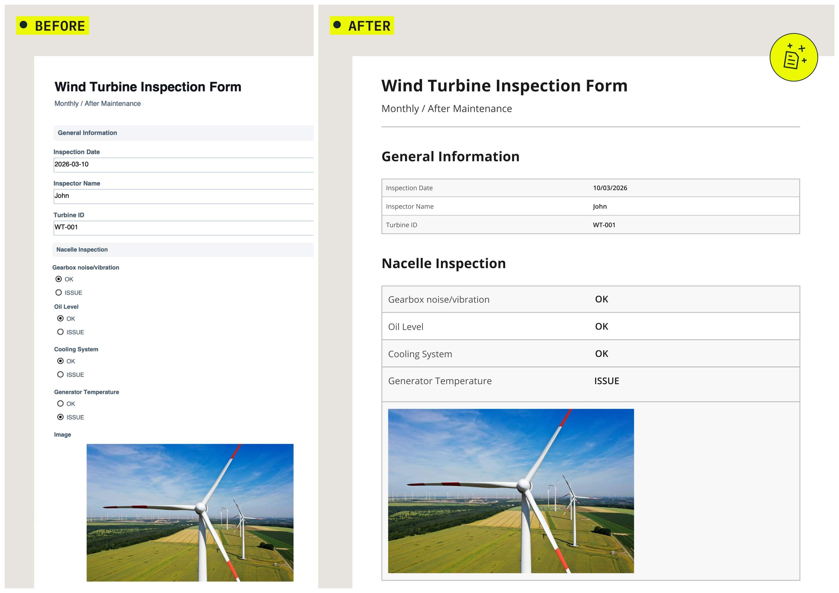Set Generator Temperature to ISSUE

tap(60, 417)
